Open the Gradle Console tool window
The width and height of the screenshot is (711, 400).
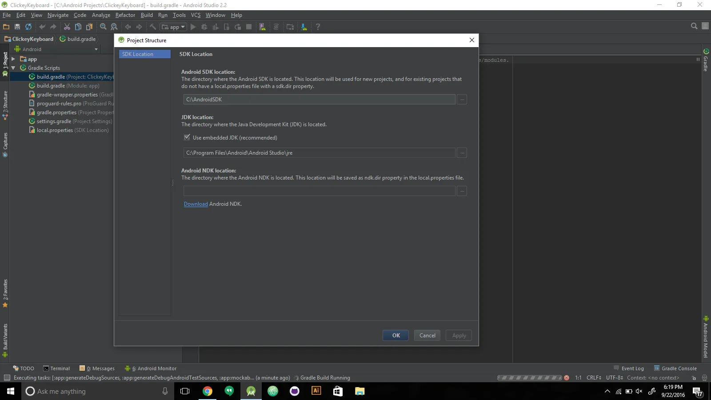pos(675,368)
